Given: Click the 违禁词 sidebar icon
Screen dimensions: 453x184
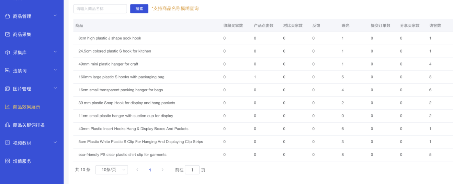Looking at the screenshot, I should pyautogui.click(x=7, y=70).
